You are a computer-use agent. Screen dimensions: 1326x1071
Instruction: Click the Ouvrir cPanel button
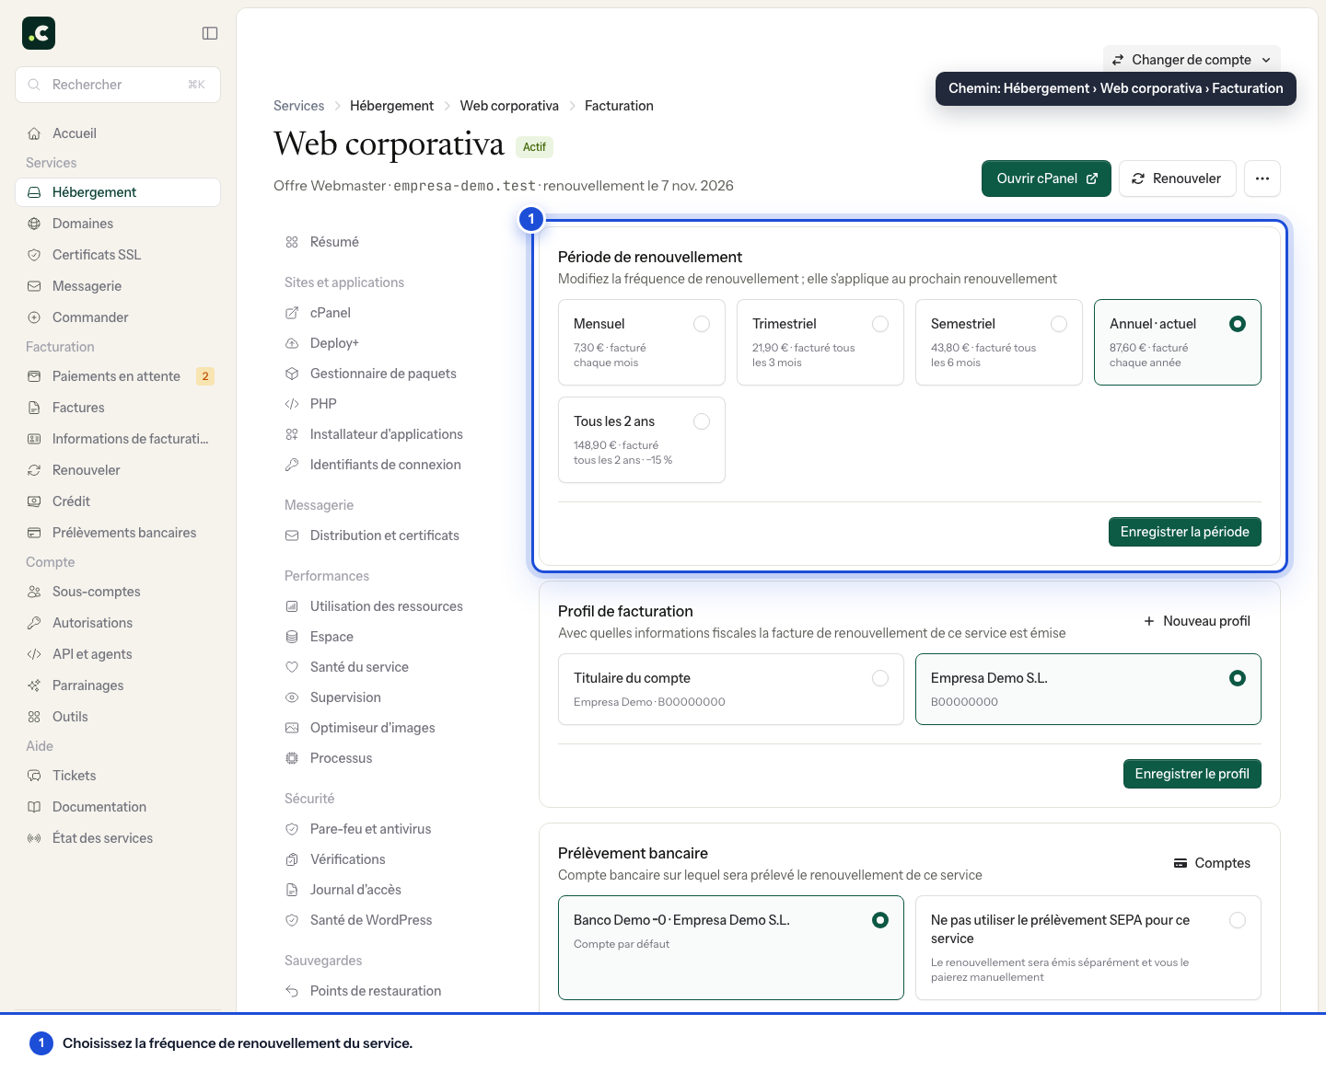pos(1046,178)
